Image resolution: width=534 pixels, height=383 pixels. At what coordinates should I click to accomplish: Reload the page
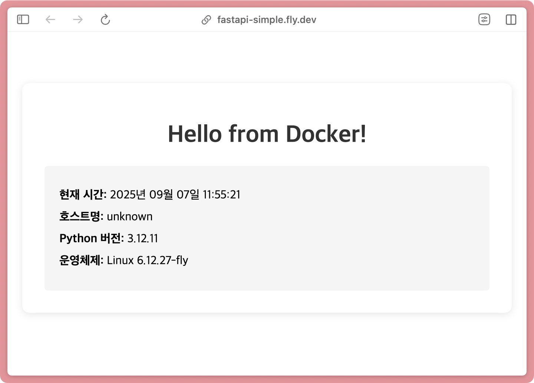pos(105,19)
